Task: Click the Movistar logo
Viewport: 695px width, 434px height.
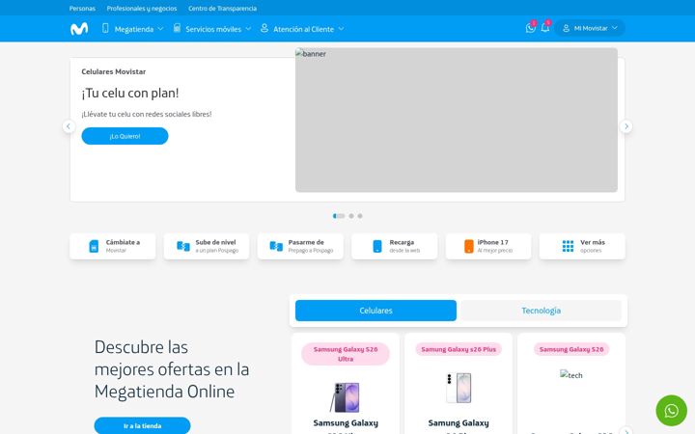Action: tap(79, 29)
